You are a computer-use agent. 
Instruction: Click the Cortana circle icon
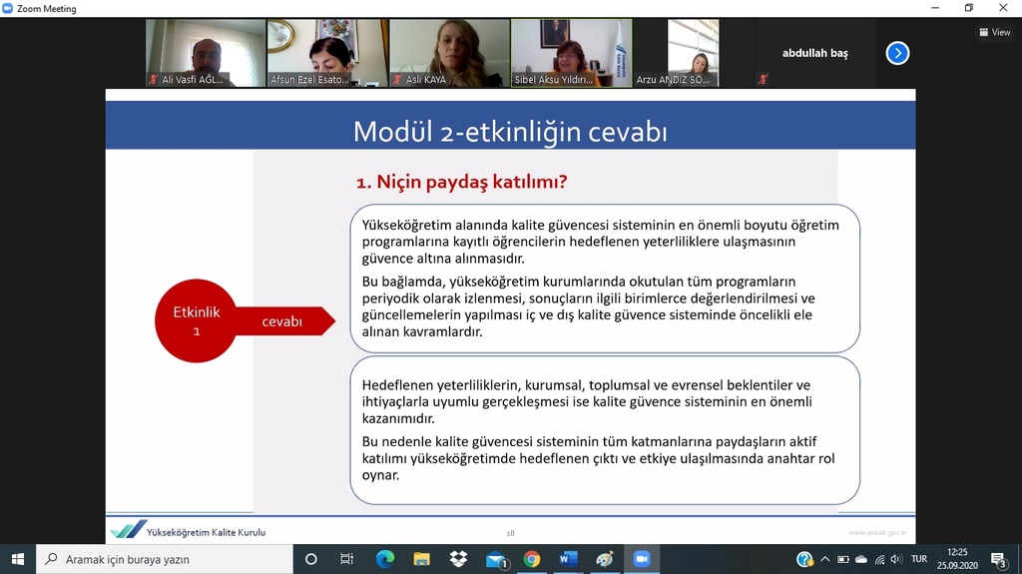click(310, 559)
